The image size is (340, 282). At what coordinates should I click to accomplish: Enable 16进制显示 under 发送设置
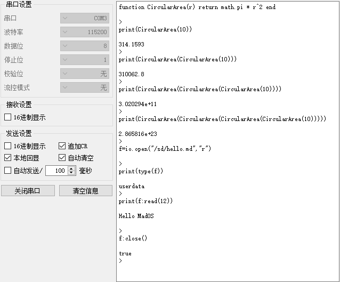pos(8,146)
